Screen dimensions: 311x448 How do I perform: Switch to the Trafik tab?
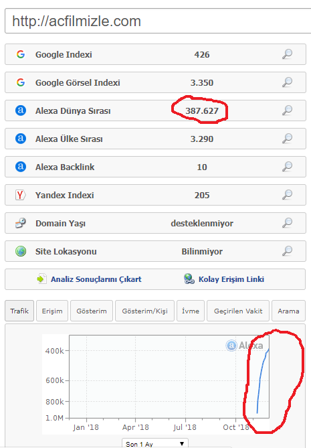19,311
